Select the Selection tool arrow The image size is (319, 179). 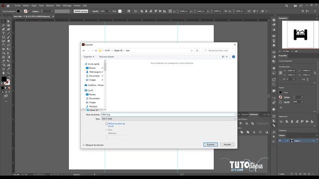click(3, 21)
